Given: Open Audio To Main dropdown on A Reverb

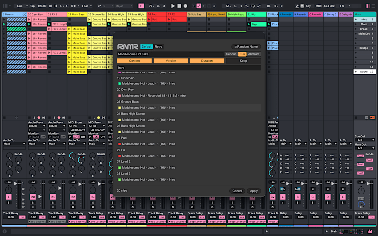Looking at the screenshot, I should 285,144.
